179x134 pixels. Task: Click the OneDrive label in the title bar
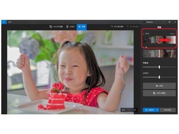[149, 22]
